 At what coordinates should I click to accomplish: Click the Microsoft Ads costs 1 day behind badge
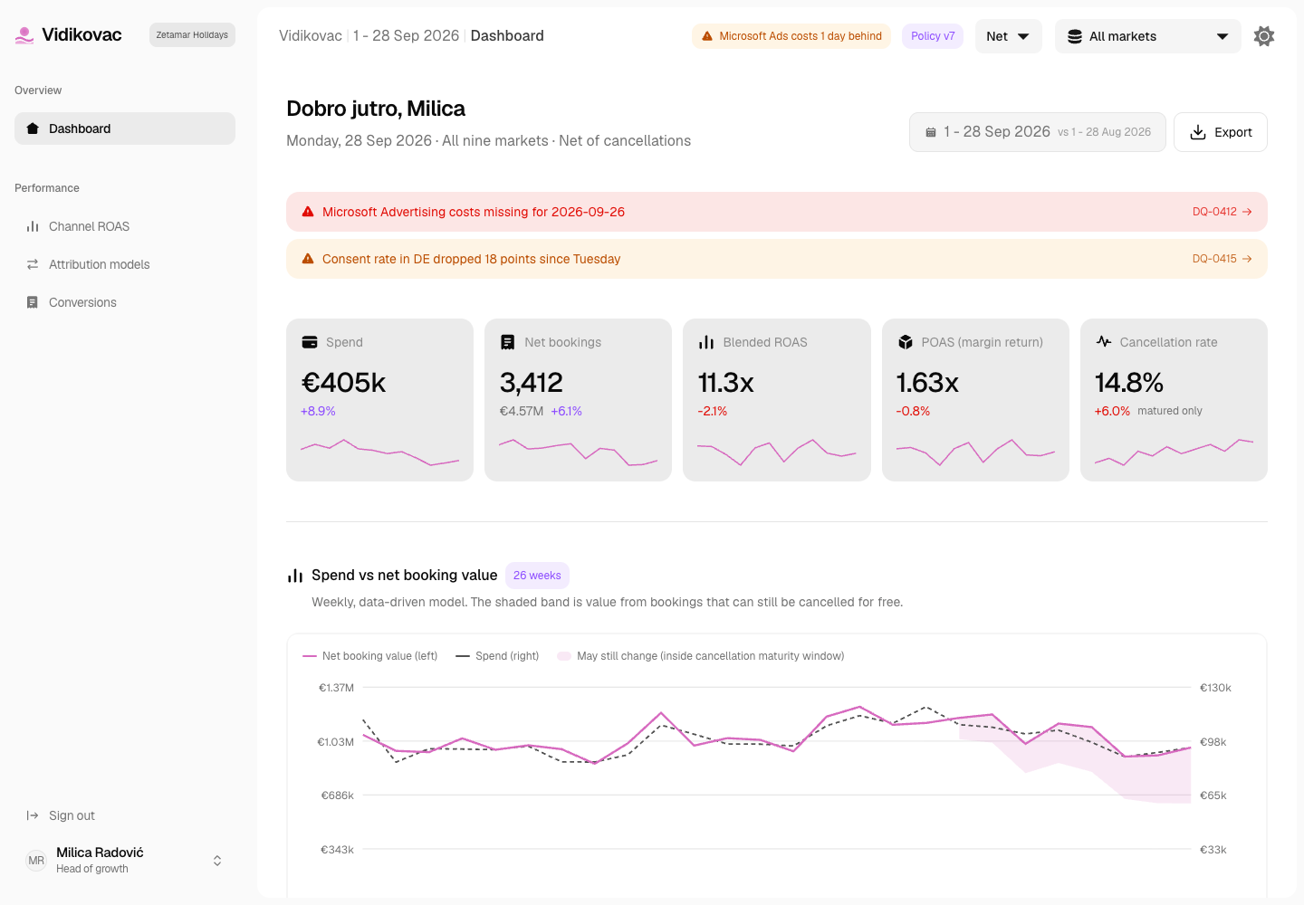coord(791,36)
